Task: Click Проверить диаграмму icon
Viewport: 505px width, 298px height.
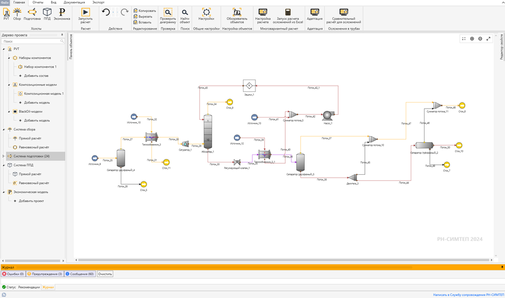Action: [168, 16]
